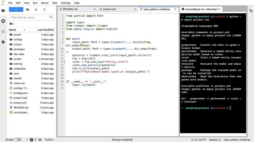
Task: Open the unlabelled folder
Action: pyautogui.click(x=31, y=69)
